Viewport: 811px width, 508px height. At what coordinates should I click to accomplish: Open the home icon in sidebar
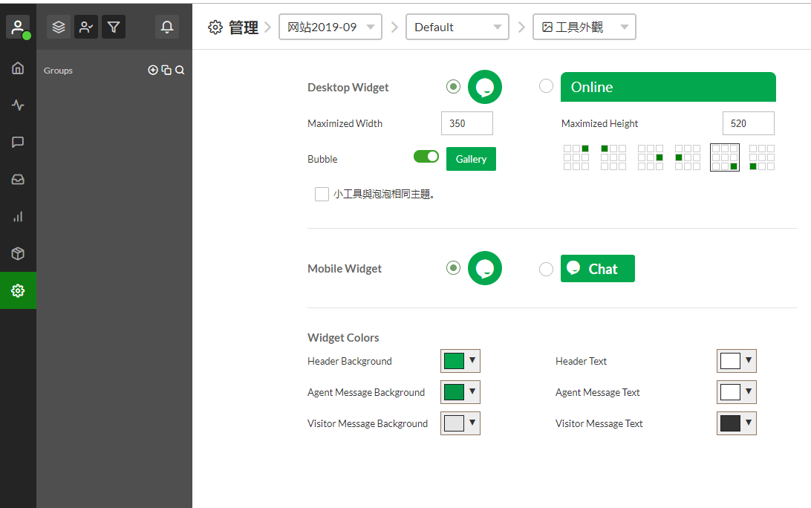pos(18,68)
